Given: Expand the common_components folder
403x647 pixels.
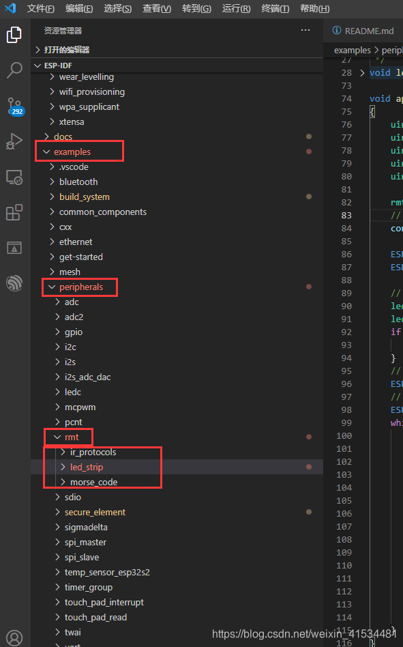Looking at the screenshot, I should pos(177,212).
